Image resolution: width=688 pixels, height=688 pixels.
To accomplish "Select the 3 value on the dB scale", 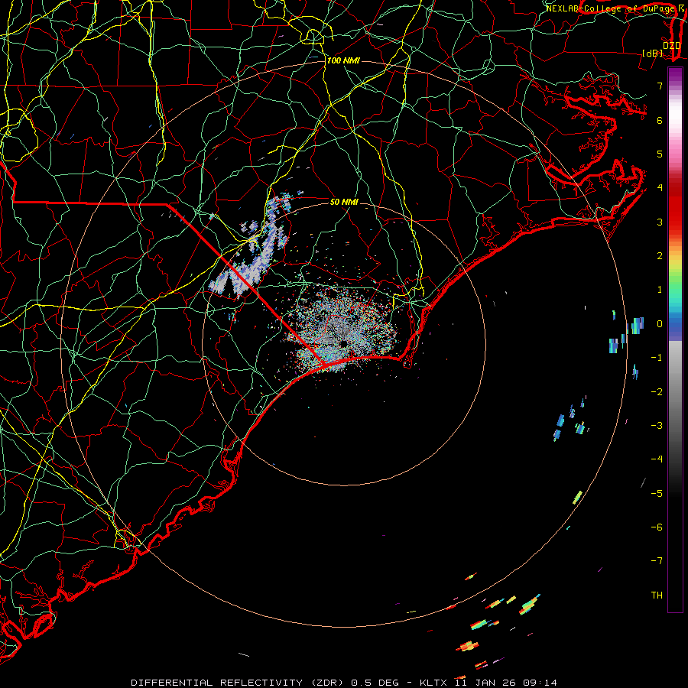I will point(660,222).
